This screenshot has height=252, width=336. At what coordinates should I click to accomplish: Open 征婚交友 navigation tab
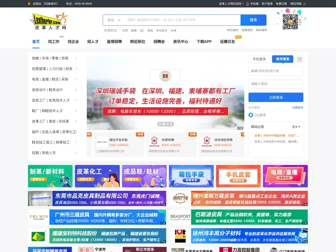point(228,42)
